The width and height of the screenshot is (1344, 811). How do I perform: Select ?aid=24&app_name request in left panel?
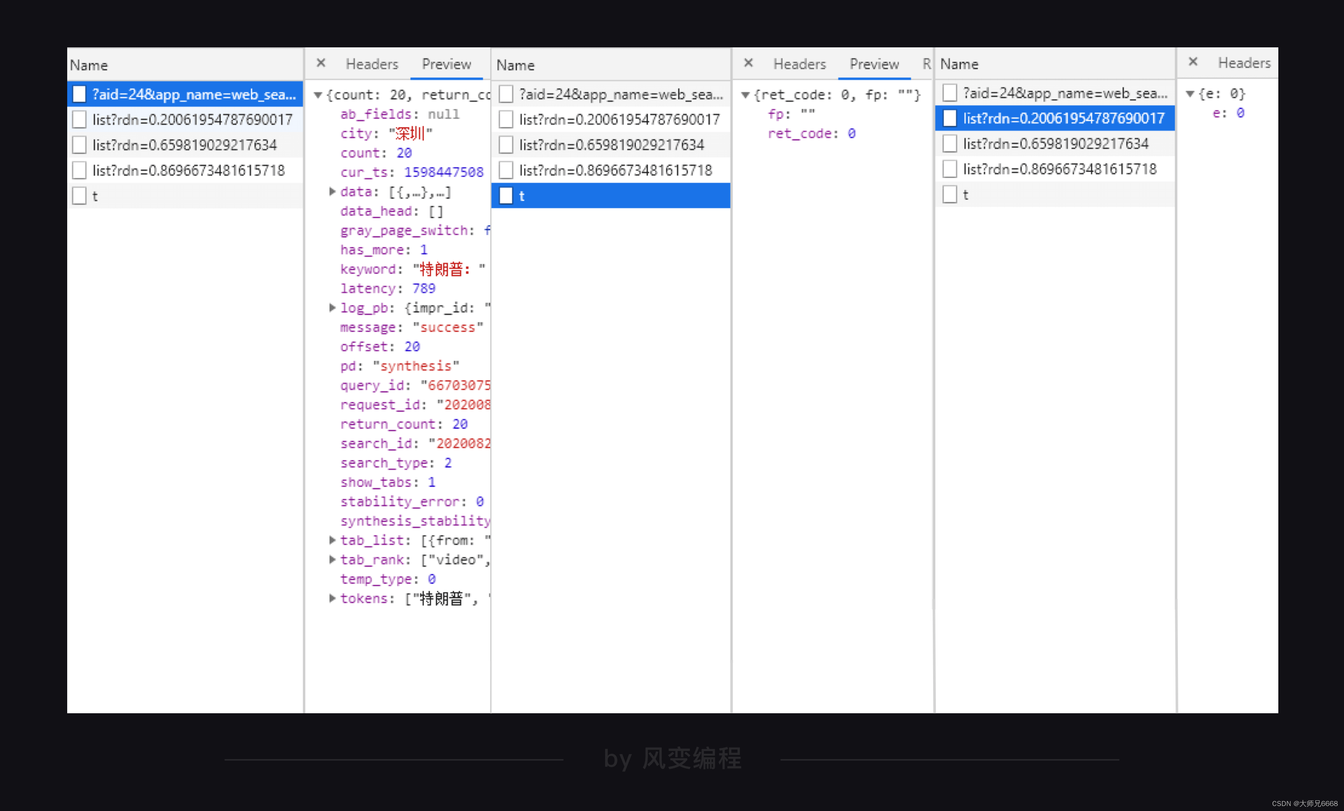(186, 94)
